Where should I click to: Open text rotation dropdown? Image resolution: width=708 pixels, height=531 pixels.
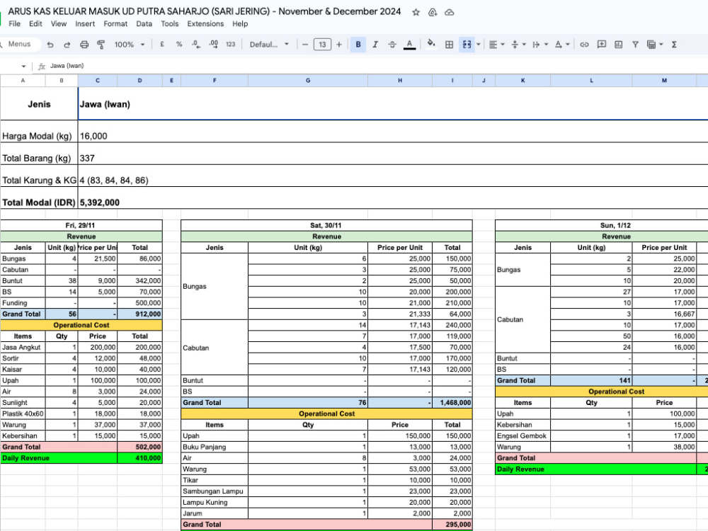[561, 44]
